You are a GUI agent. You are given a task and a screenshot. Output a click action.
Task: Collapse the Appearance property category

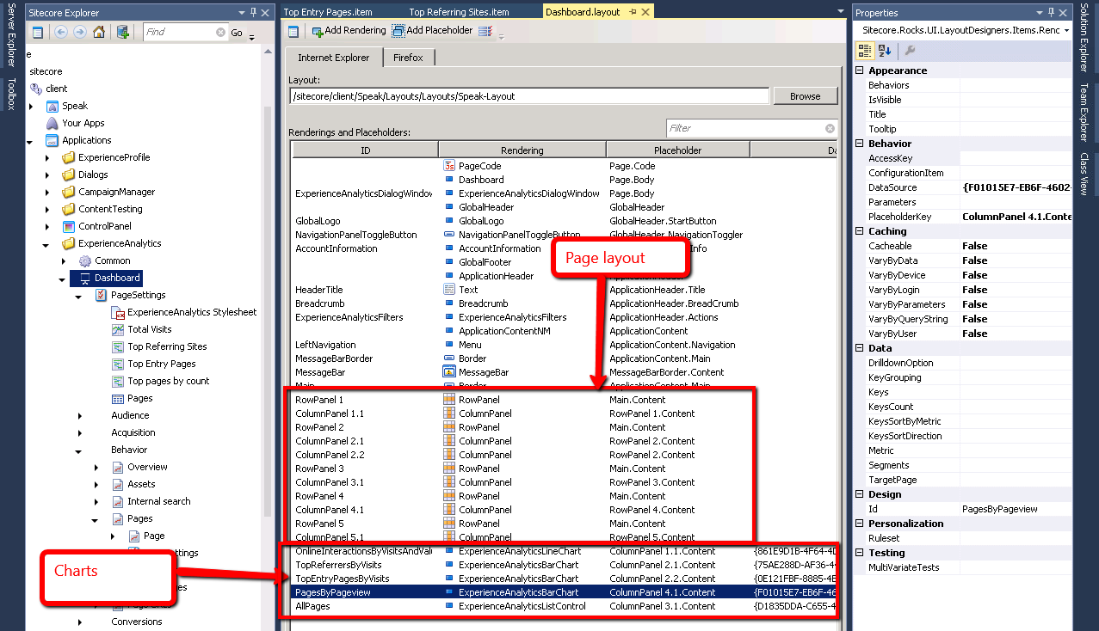tap(861, 70)
